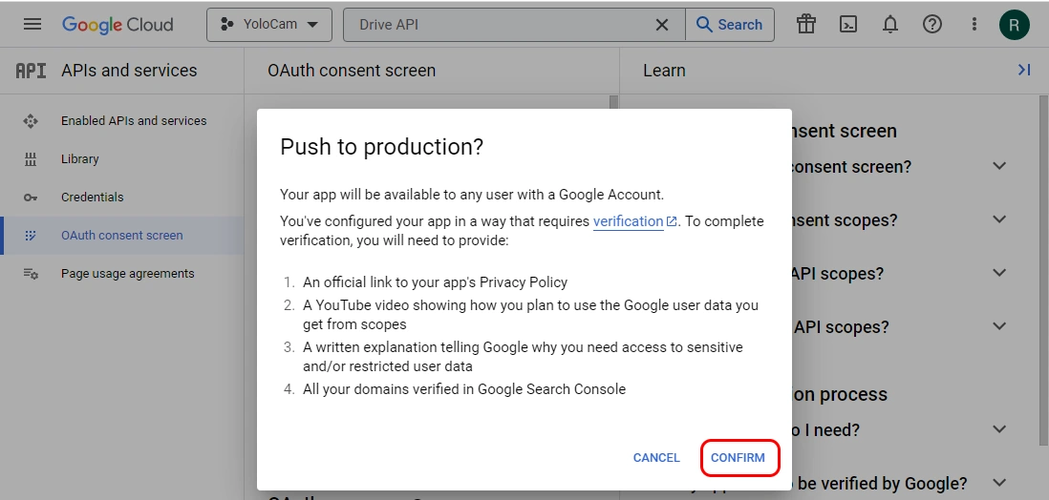Image resolution: width=1049 pixels, height=500 pixels.
Task: Expand the first 'API scopes?' Learn item
Action: coord(999,273)
